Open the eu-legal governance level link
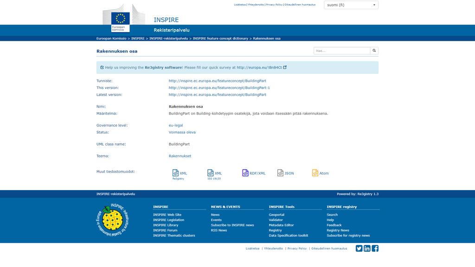Image resolution: width=475 pixels, height=267 pixels. point(176,125)
